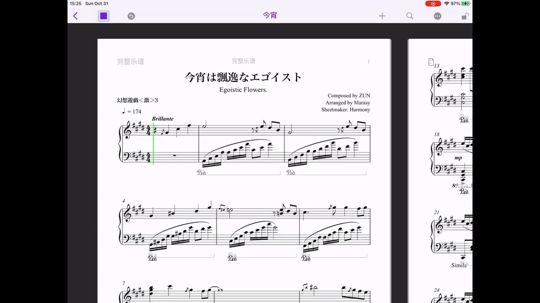This screenshot has width=540, height=303.
Task: Tap the Ped. marking under measure 2
Action: pos(201,172)
